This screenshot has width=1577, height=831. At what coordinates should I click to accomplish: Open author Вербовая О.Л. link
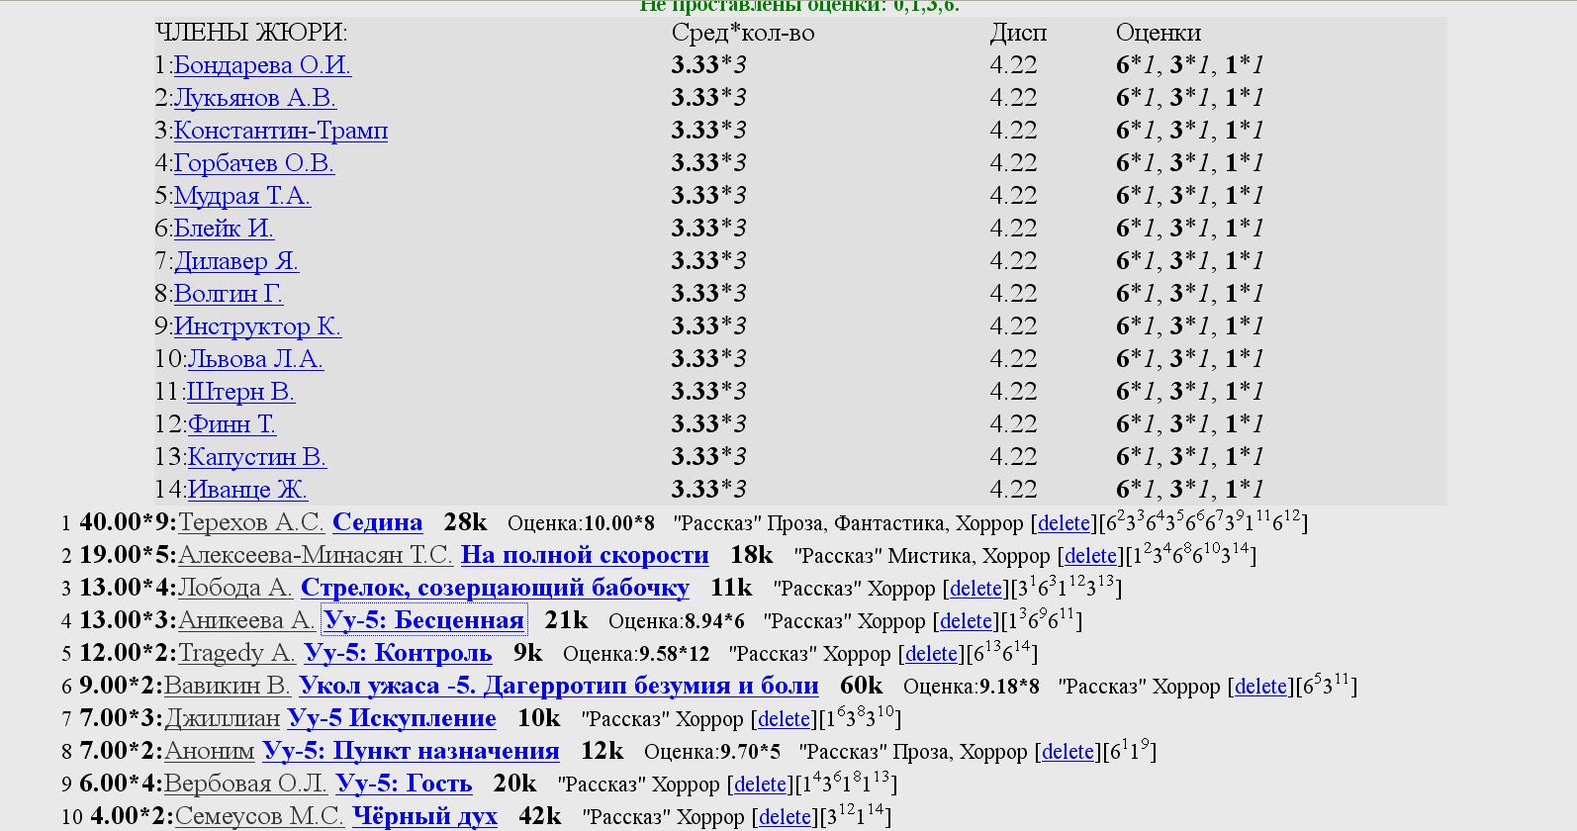tap(245, 784)
